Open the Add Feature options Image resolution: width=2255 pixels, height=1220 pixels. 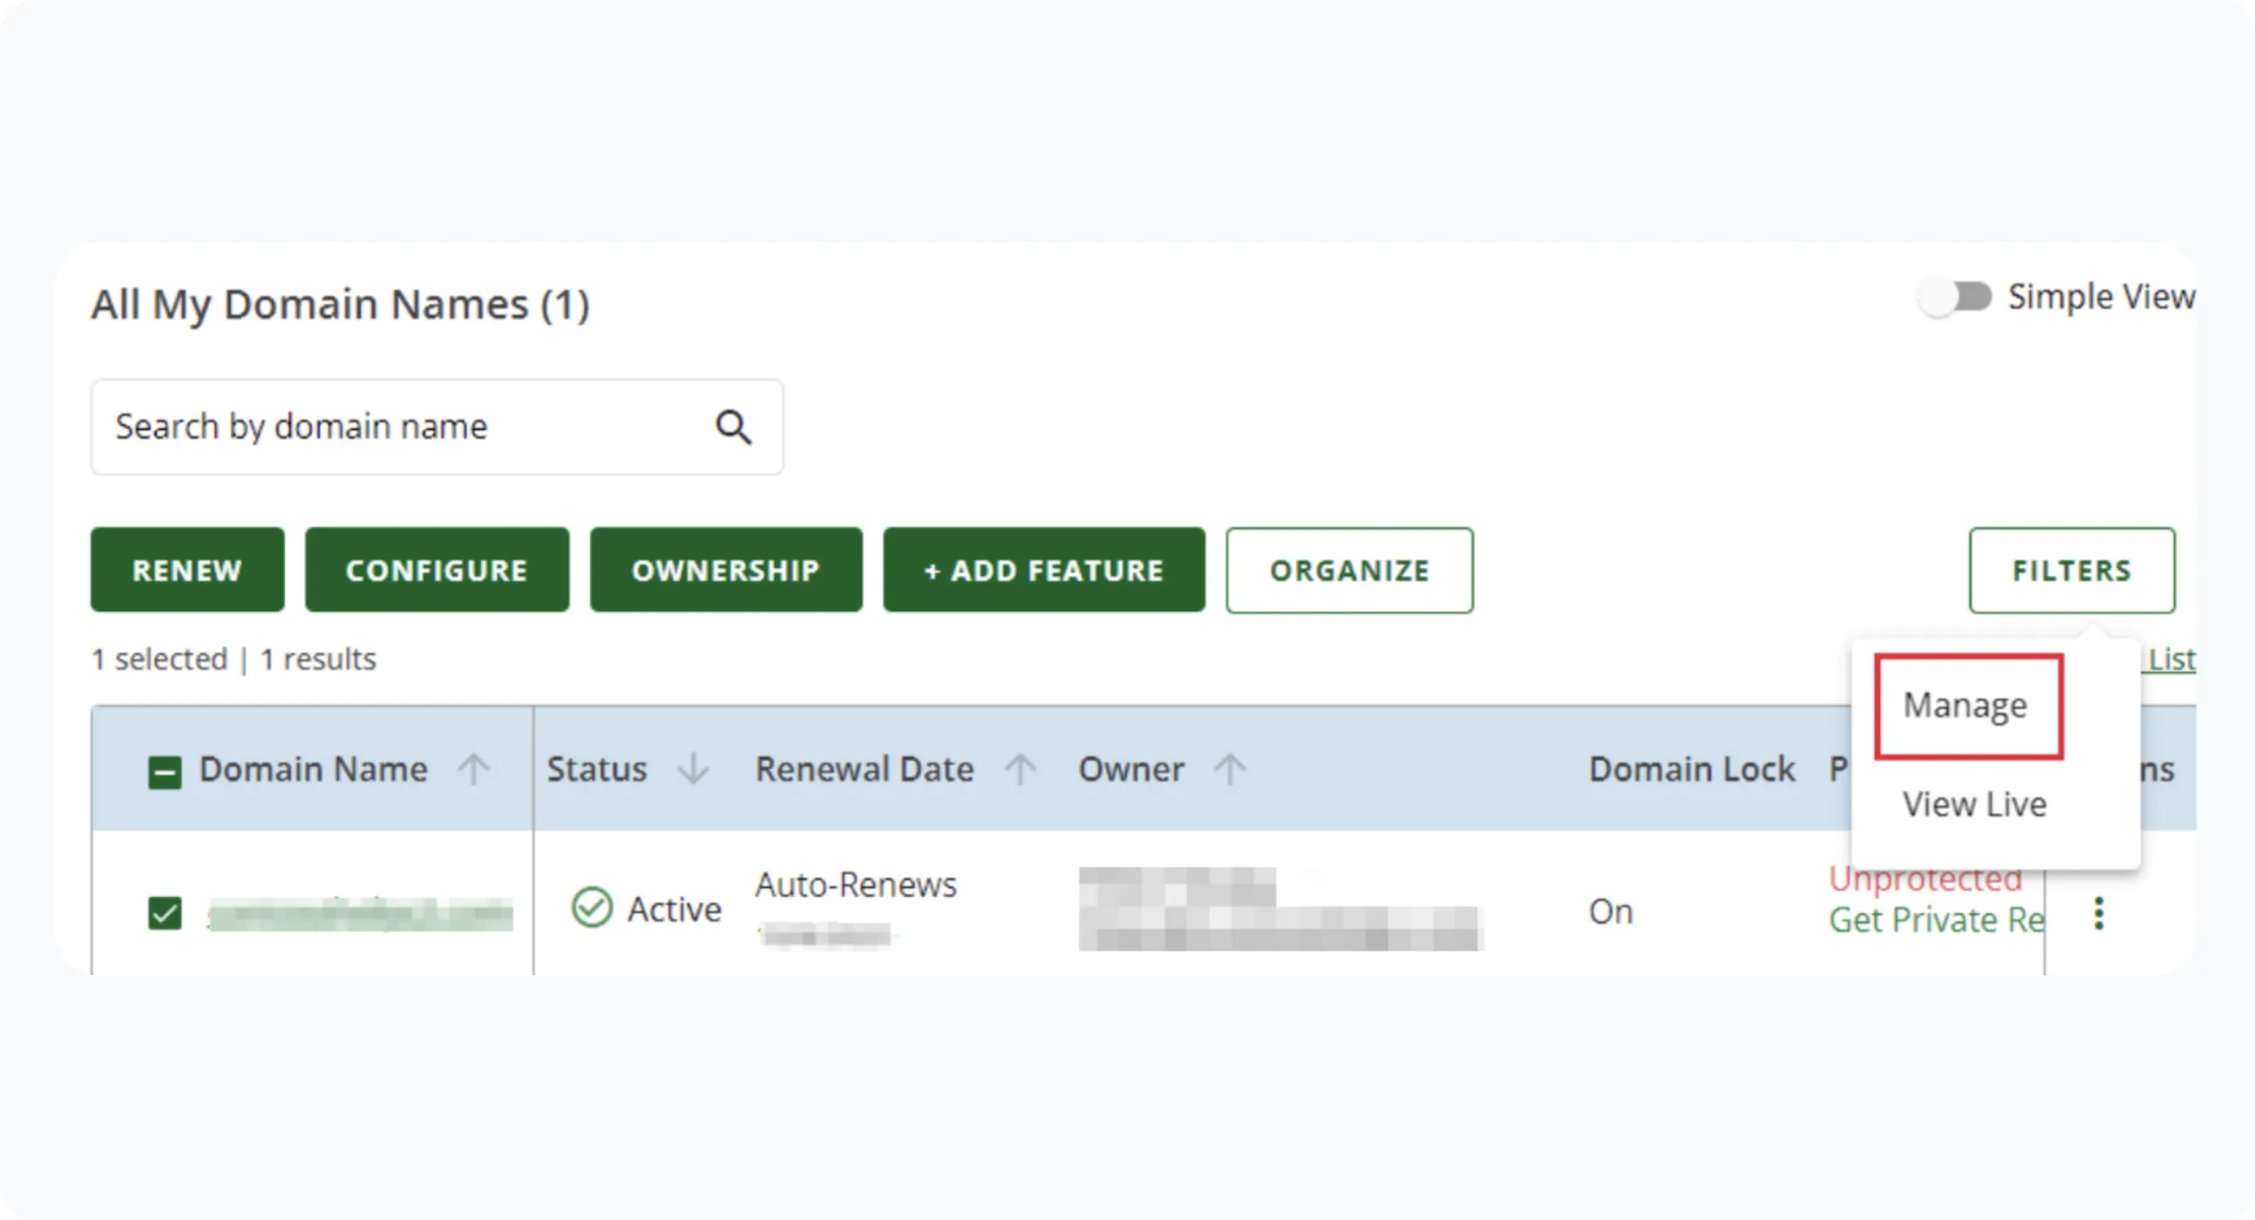click(1043, 571)
